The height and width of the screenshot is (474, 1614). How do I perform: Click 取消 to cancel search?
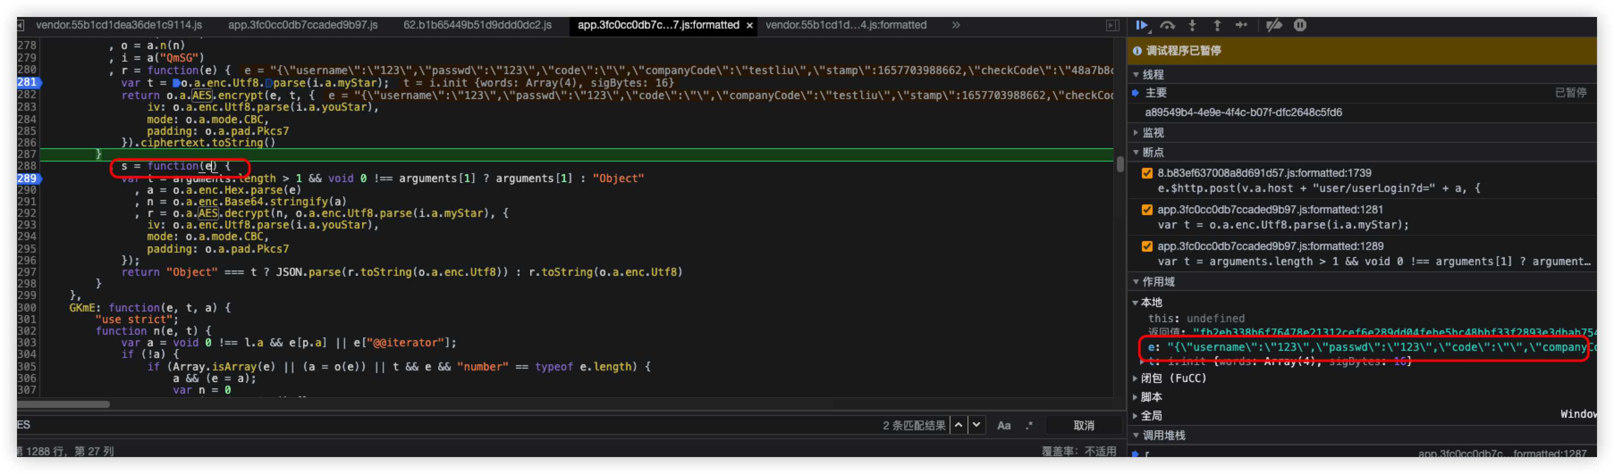1083,426
